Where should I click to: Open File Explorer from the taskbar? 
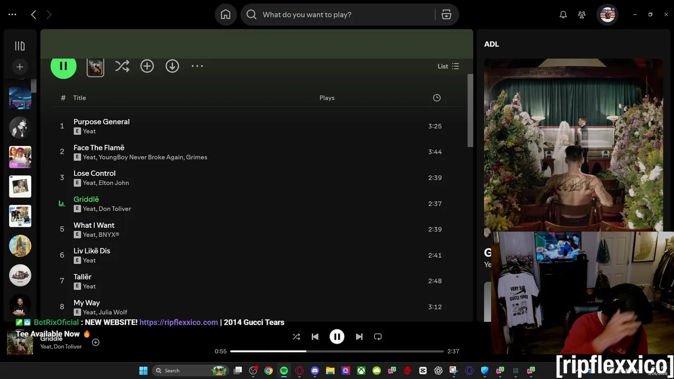pos(330,371)
